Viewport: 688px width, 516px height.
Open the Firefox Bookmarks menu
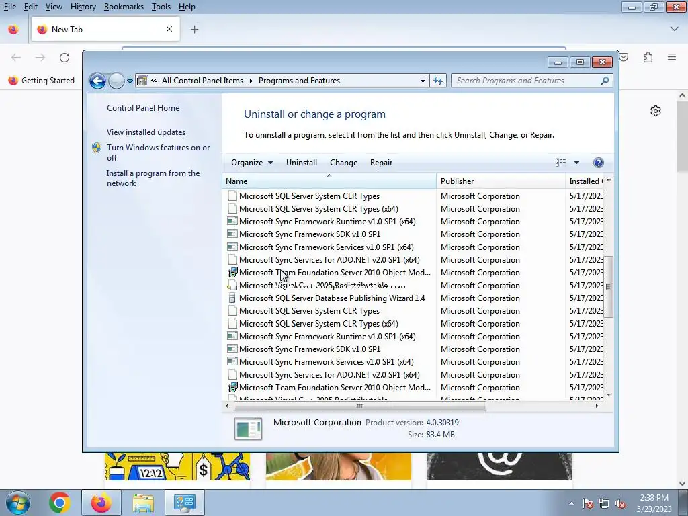point(124,7)
